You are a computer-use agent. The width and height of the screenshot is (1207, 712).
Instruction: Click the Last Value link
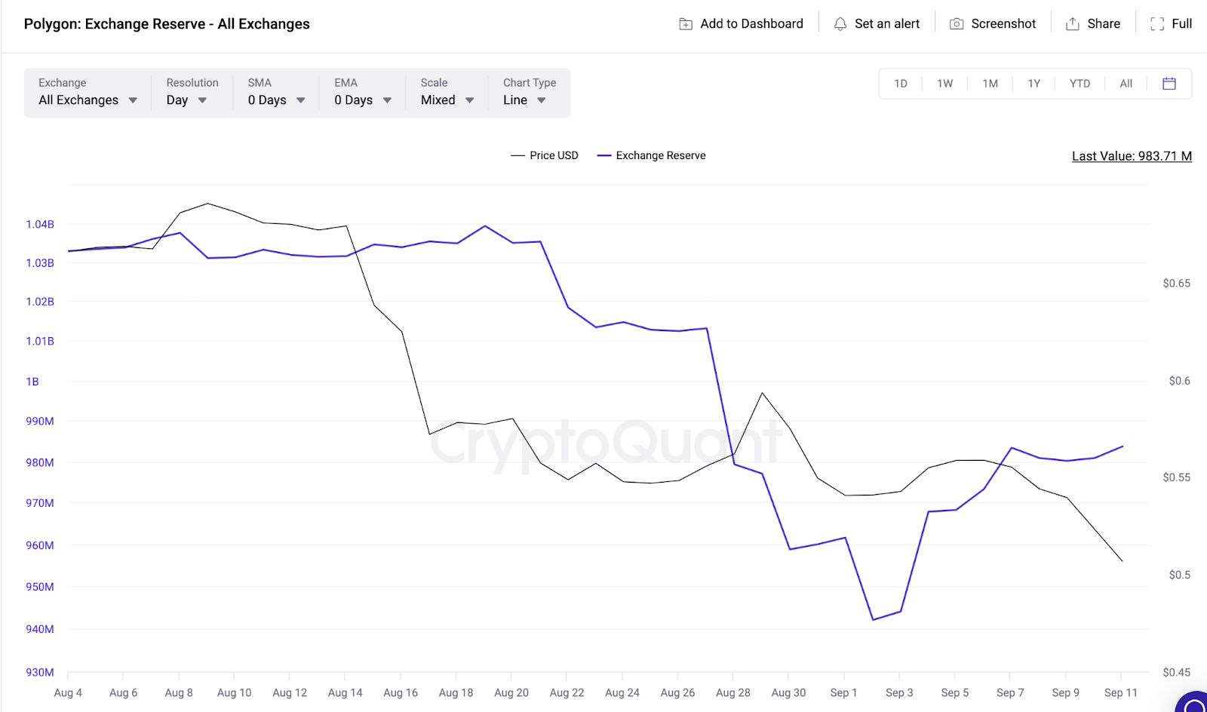tap(1132, 156)
